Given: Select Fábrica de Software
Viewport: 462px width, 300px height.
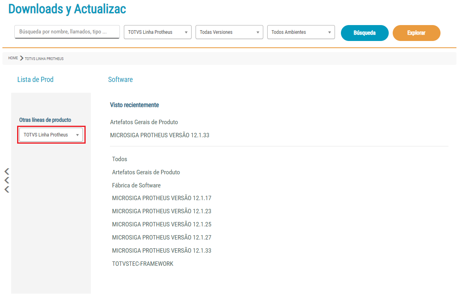Looking at the screenshot, I should coord(136,185).
